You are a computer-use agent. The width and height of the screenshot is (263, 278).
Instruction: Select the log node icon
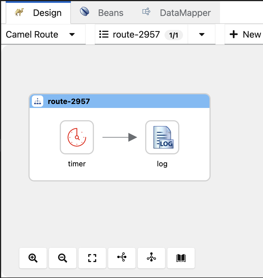click(162, 137)
